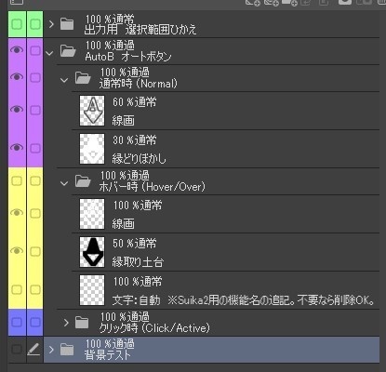Select the 線画 layer at 60% opacity
Screen dimensions: 386x372
tap(124, 121)
